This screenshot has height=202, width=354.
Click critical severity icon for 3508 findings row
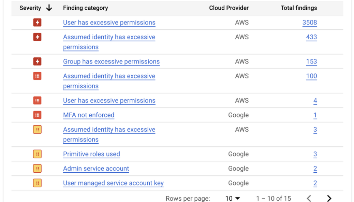coord(37,23)
